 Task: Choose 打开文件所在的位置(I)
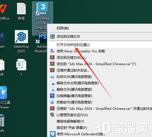[100, 45]
